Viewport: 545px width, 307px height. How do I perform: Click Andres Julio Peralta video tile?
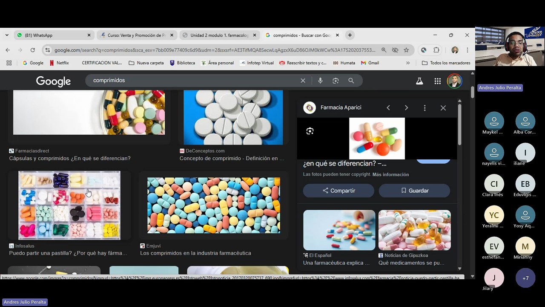point(510,46)
